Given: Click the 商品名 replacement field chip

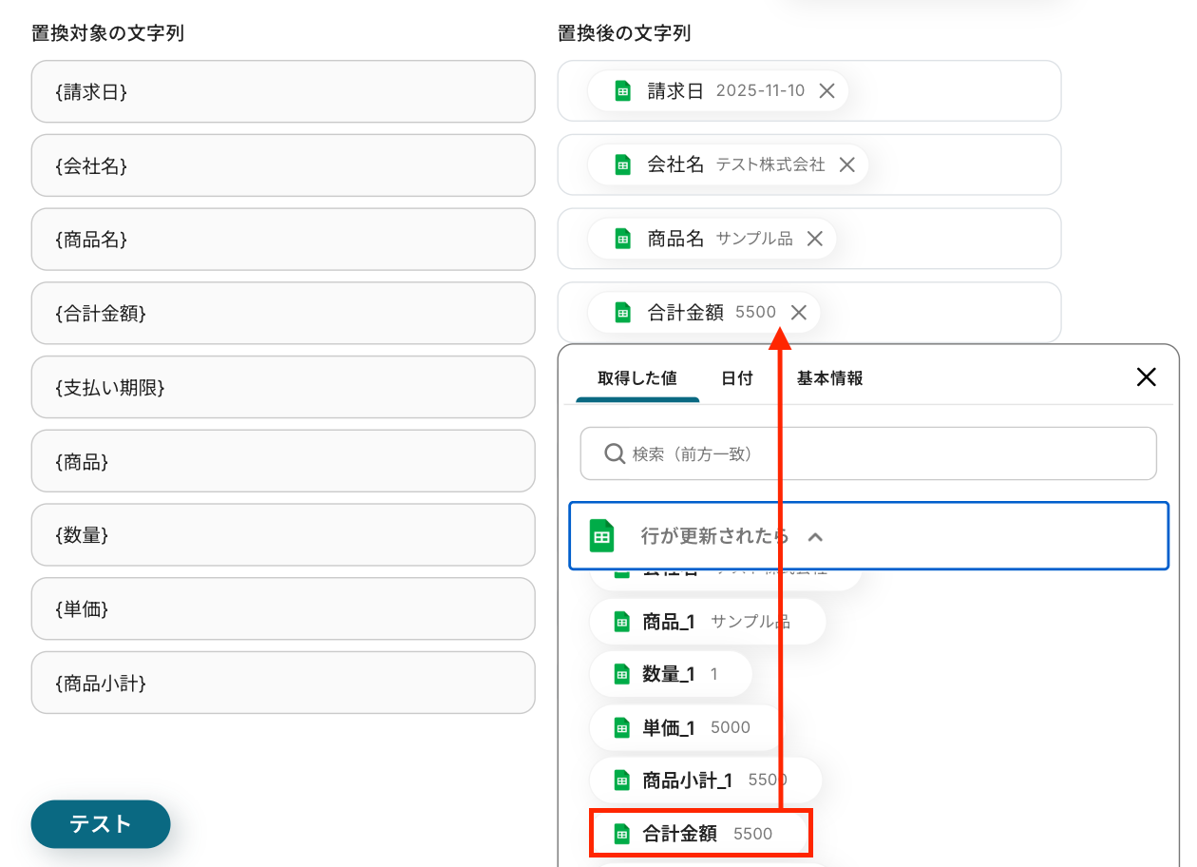Looking at the screenshot, I should coord(712,239).
